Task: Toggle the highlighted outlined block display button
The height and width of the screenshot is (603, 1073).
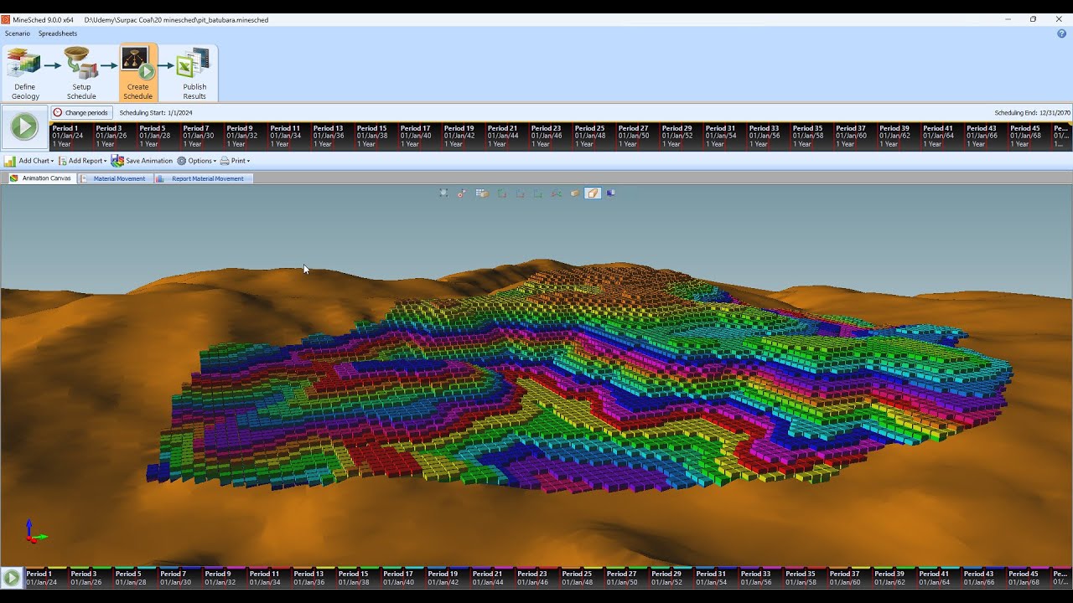Action: pyautogui.click(x=593, y=193)
